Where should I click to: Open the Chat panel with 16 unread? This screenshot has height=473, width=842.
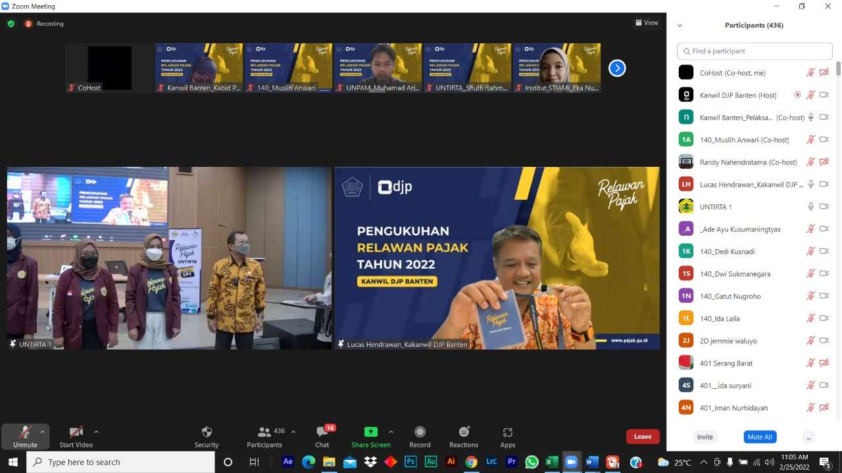(x=322, y=432)
